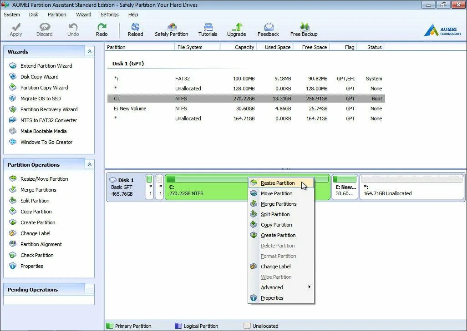
Task: Select Disk 1 Basic GPT label
Action: point(125,187)
